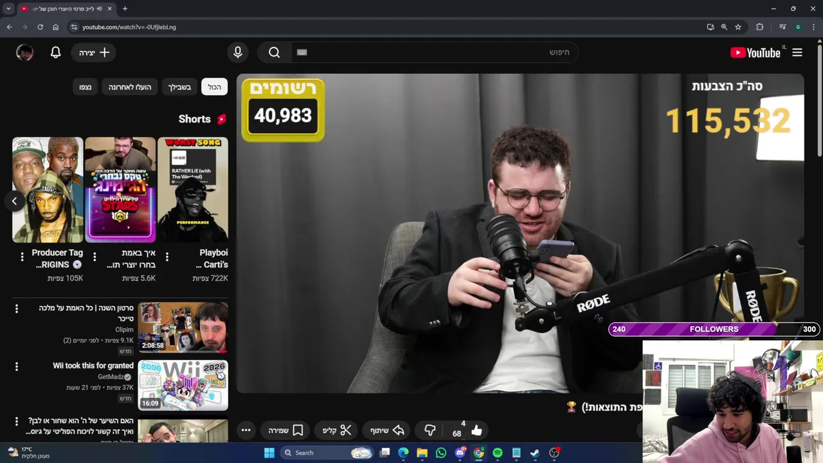Viewport: 823px width, 463px height.
Task: Share the video (שיתוף)
Action: (387, 430)
